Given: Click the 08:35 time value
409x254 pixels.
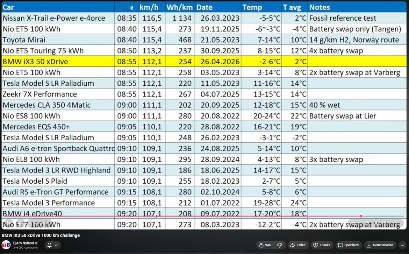Looking at the screenshot, I should pos(127,18).
